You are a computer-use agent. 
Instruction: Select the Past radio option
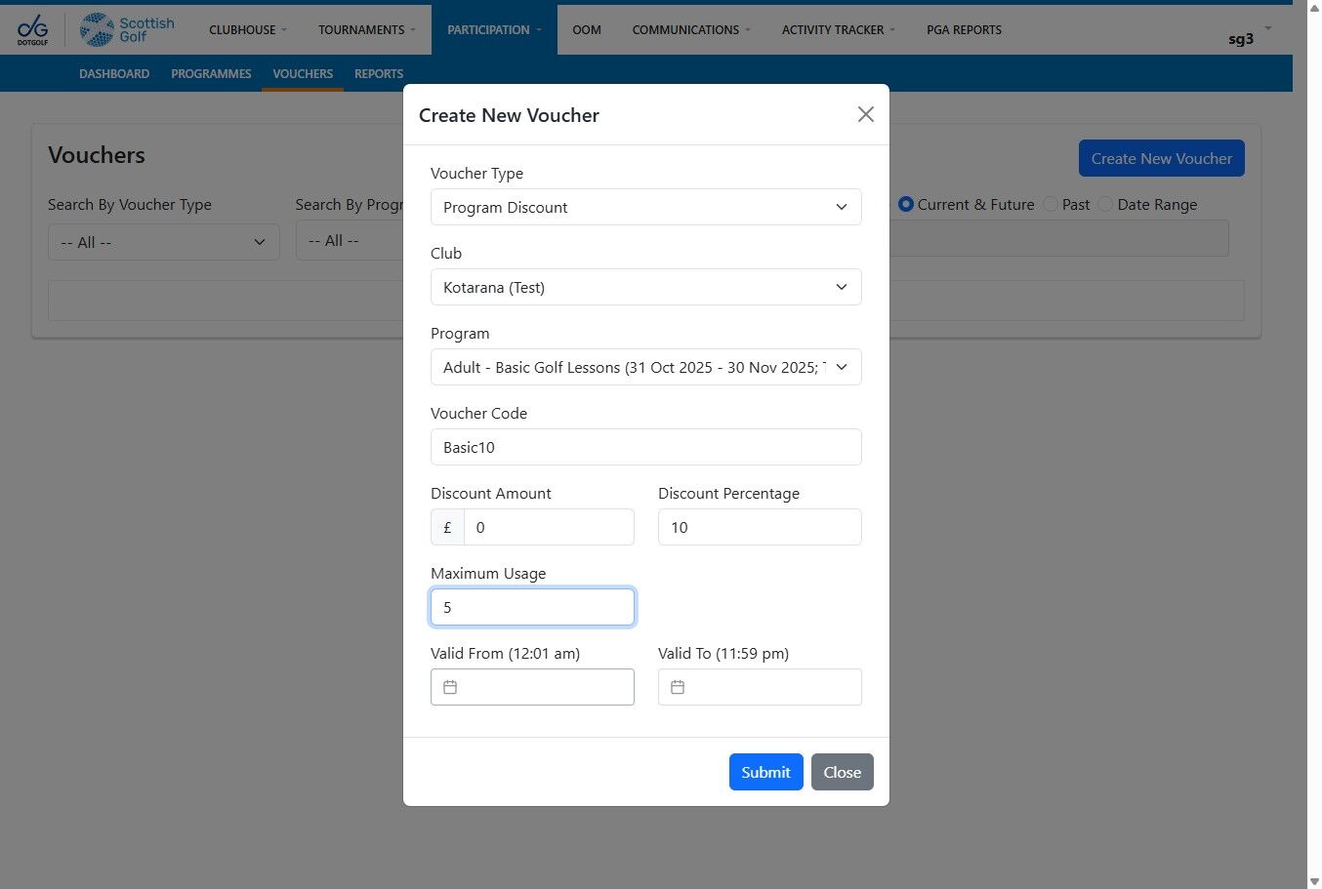point(1051,204)
